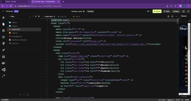Click the new file icon in Files header

(x=36, y=17)
